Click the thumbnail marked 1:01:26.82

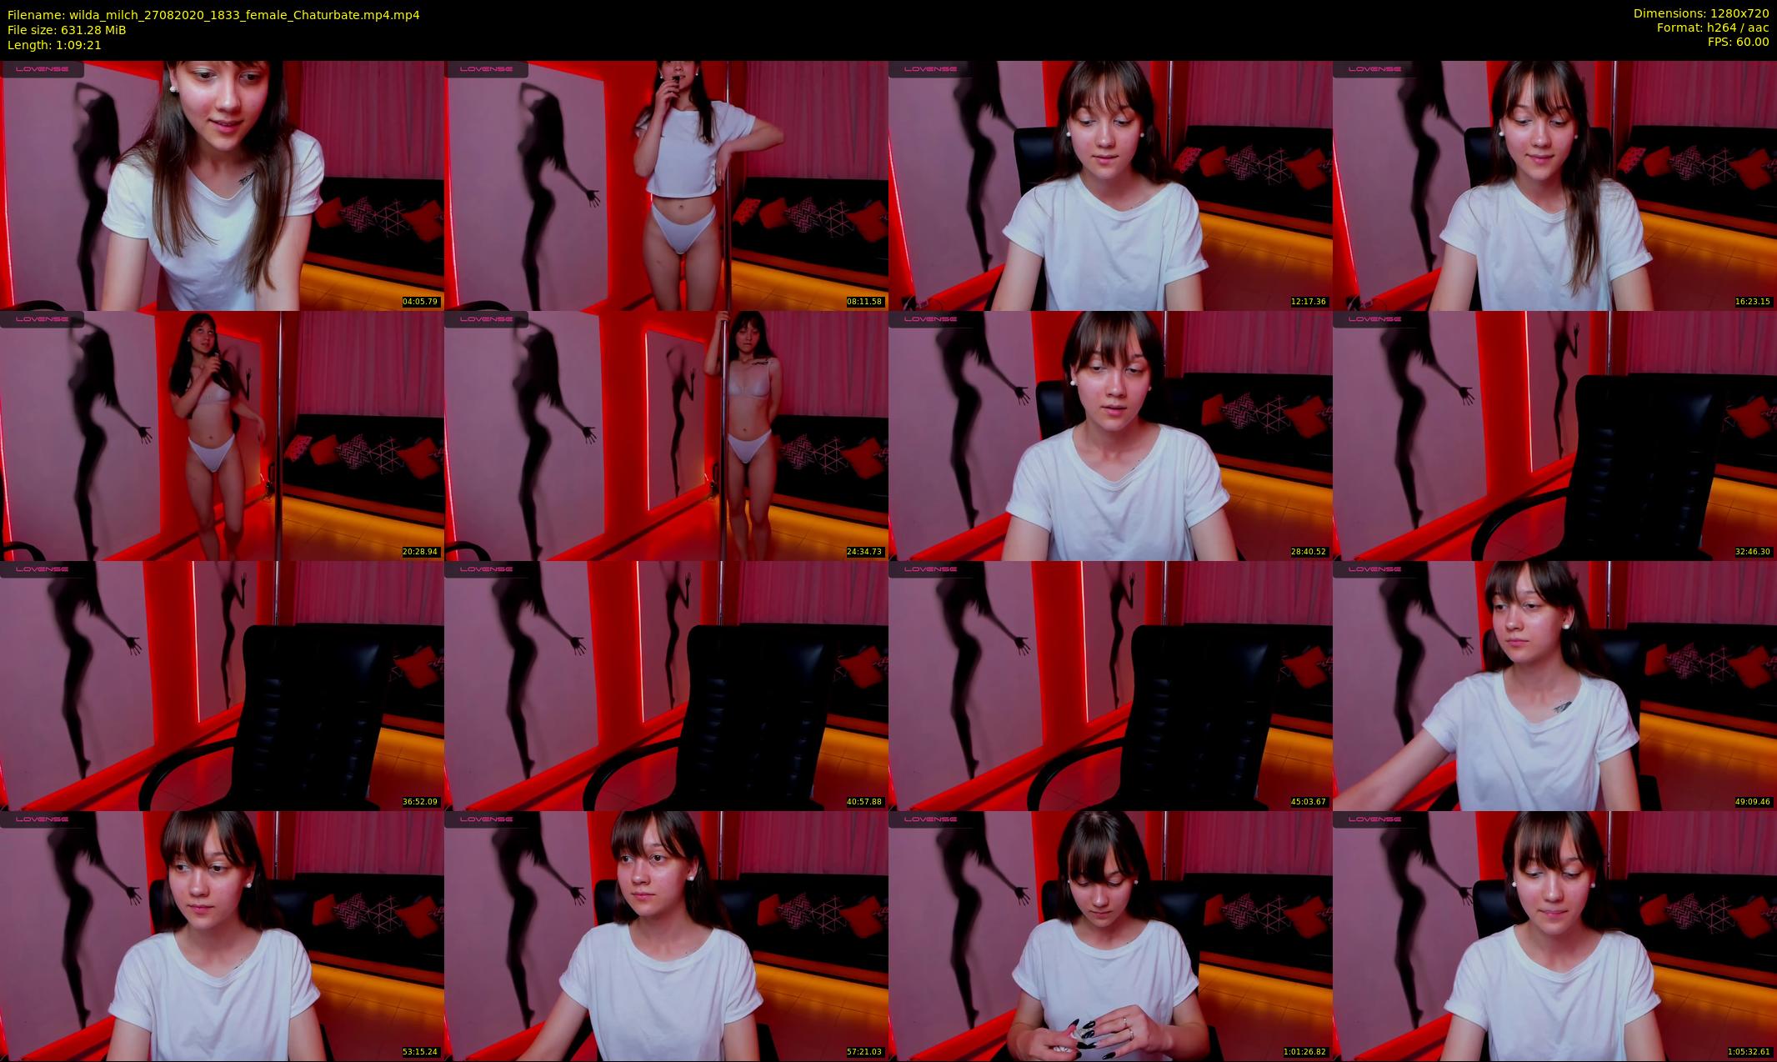pos(1110,935)
